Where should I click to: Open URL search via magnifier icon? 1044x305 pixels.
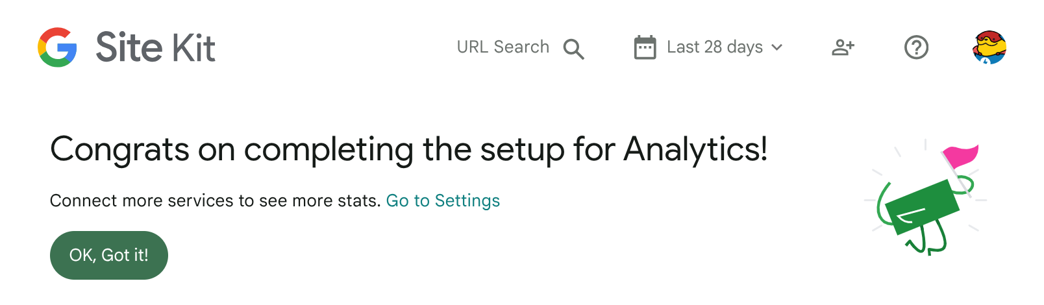[x=573, y=49]
